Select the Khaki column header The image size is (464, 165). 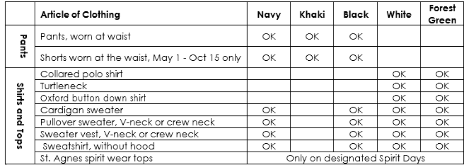tap(312, 15)
